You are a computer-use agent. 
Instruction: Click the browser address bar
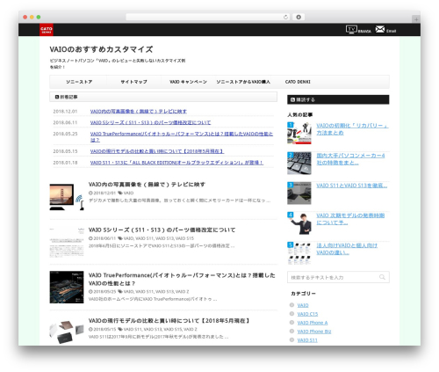coord(208,17)
